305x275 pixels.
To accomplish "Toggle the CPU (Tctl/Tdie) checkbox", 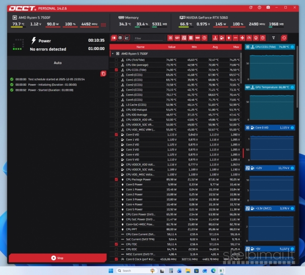I will coord(116,60).
